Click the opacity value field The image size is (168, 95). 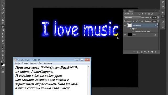154,18
